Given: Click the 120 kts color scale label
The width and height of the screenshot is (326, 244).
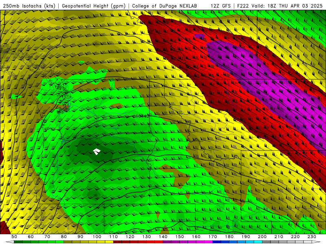Looking at the screenshot, I should tap(130, 237).
